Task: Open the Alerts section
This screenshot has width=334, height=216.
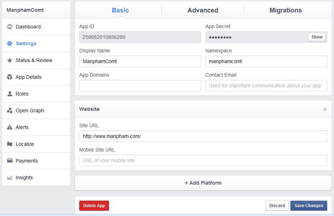Action: (36, 127)
